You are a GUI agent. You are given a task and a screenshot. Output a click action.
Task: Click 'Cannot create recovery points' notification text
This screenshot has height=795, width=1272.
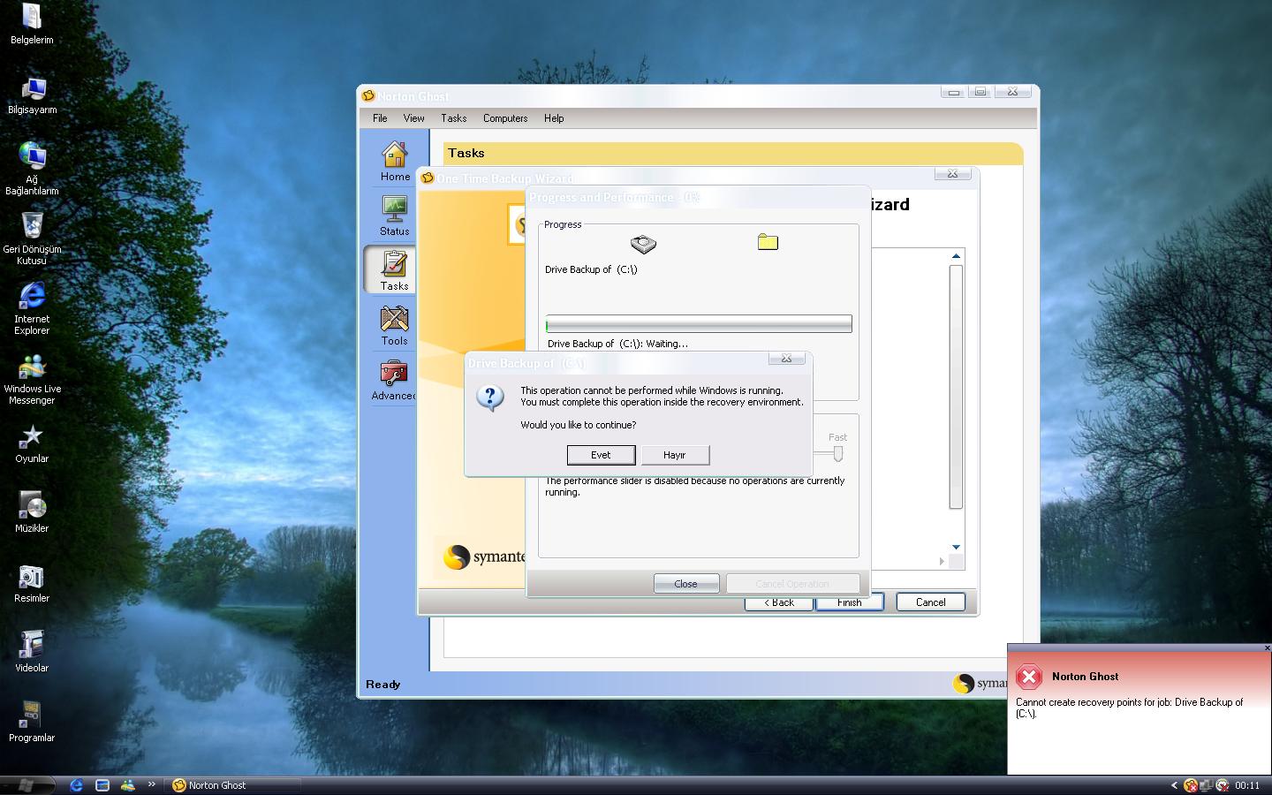pos(1130,708)
